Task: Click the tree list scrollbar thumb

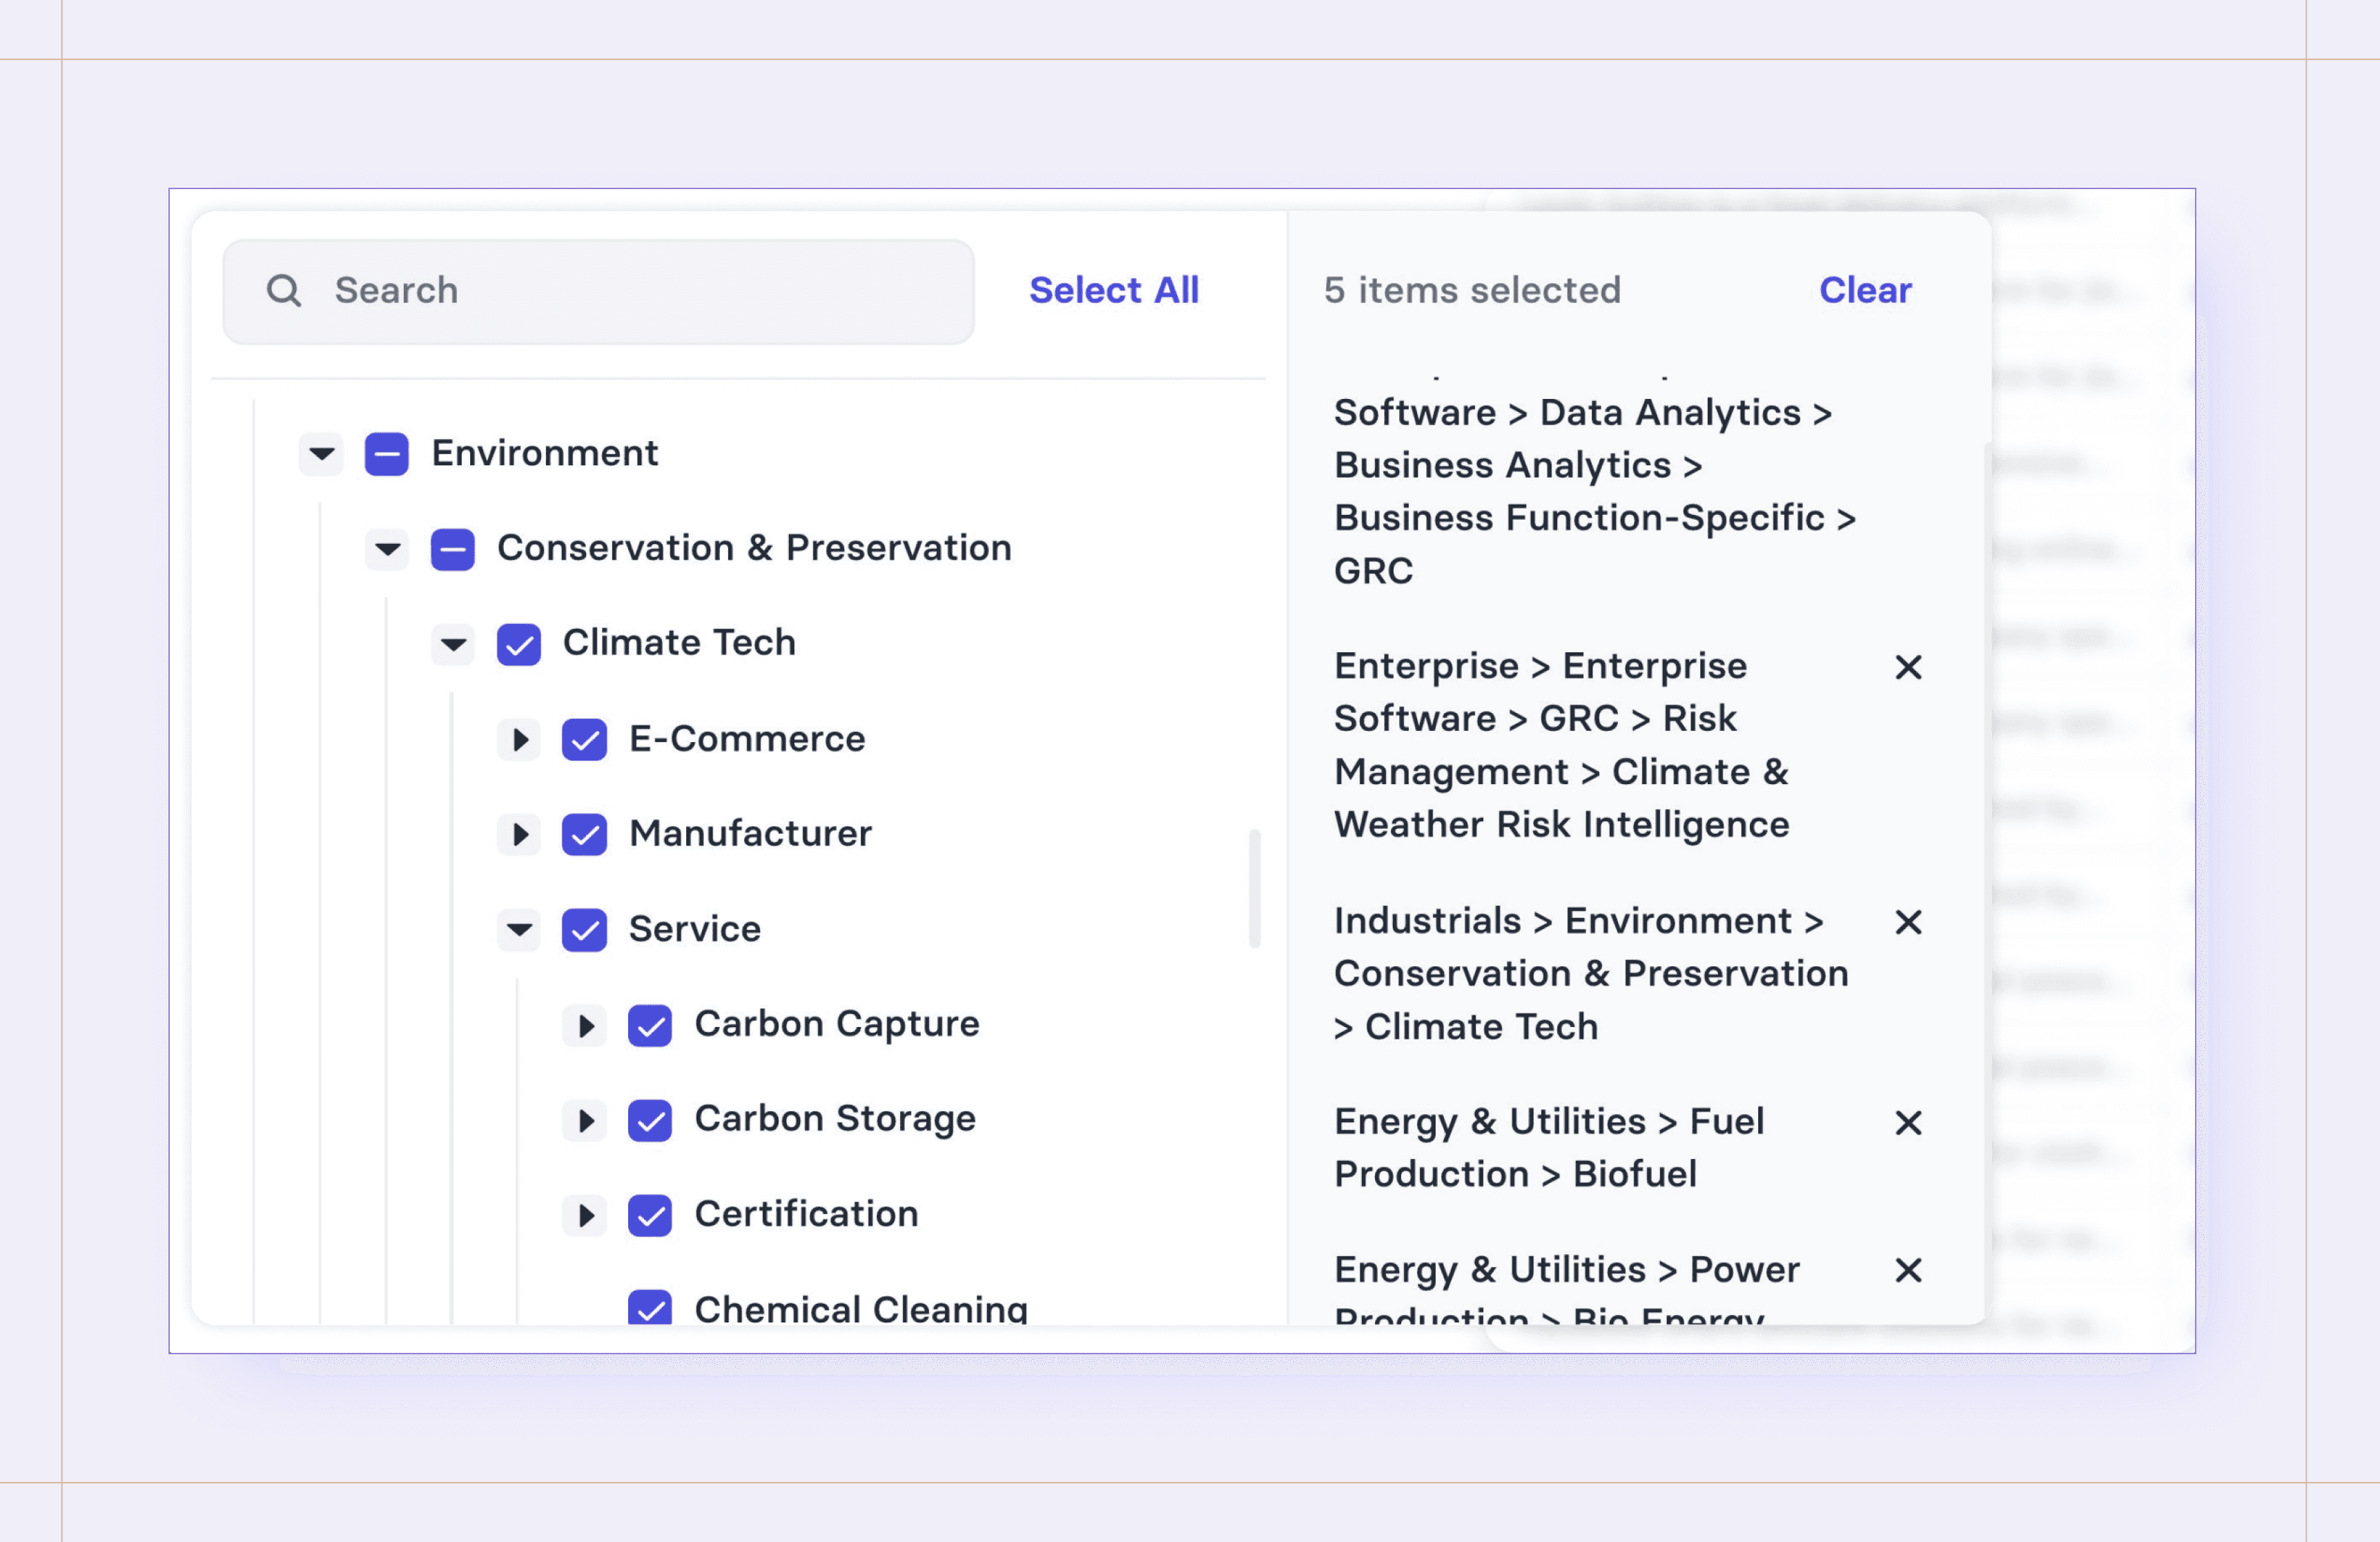Action: tap(1254, 888)
